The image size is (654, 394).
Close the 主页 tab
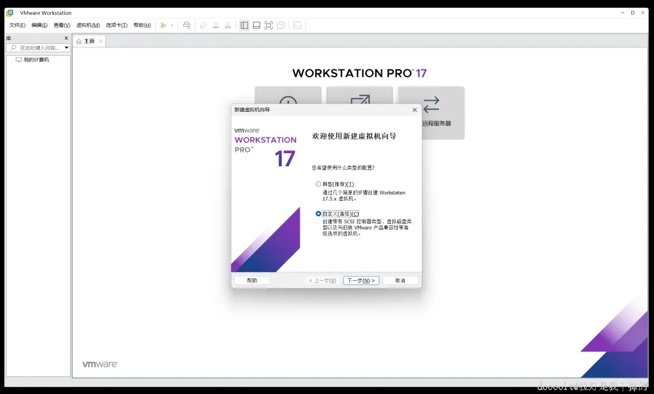pos(101,41)
